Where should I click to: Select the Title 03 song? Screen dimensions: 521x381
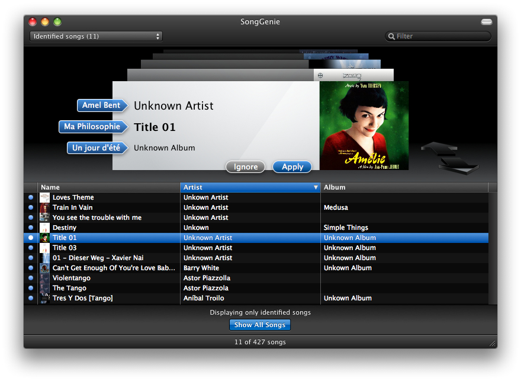pyautogui.click(x=256, y=248)
